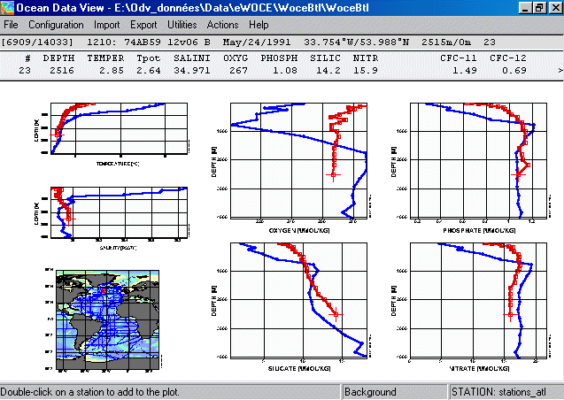Screen dimensions: 564x400
Task: Open the File menu
Action: coord(12,25)
